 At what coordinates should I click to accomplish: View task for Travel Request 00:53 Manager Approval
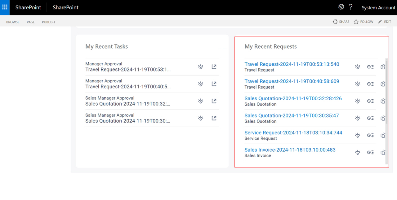pyautogui.click(x=201, y=67)
